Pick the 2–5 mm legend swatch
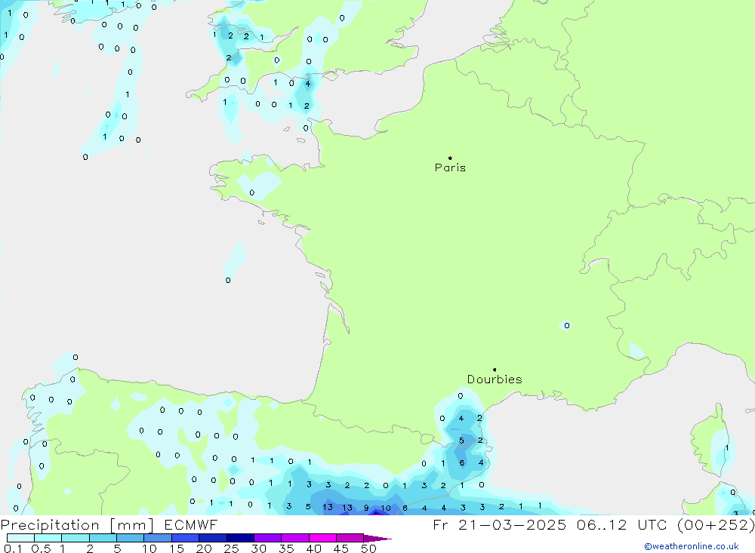This screenshot has width=755, height=553. 103,538
